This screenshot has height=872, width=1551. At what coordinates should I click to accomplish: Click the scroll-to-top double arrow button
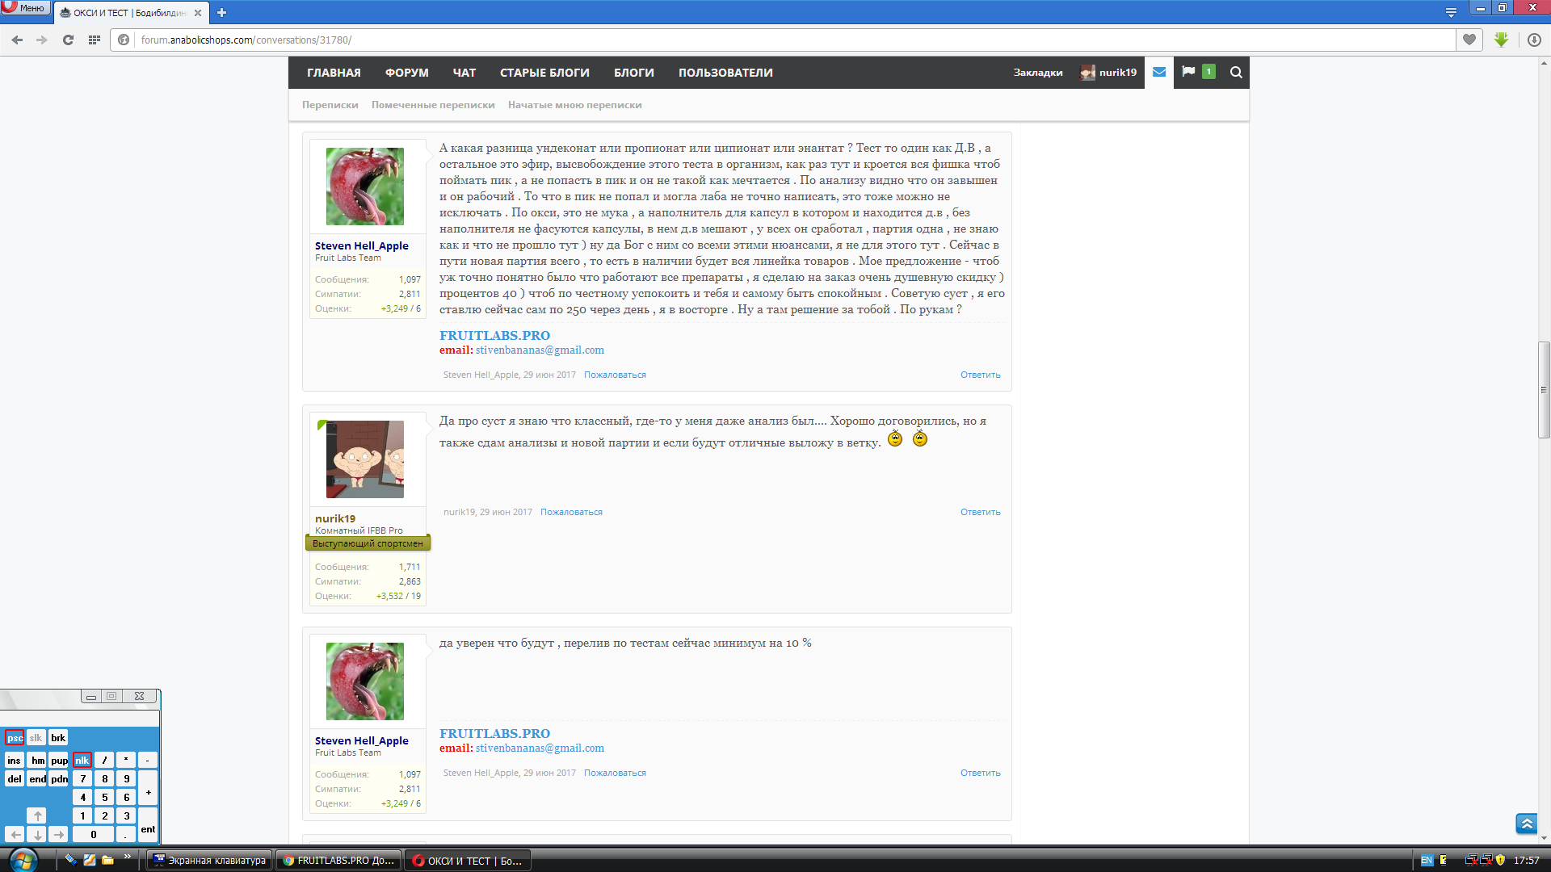[1526, 824]
